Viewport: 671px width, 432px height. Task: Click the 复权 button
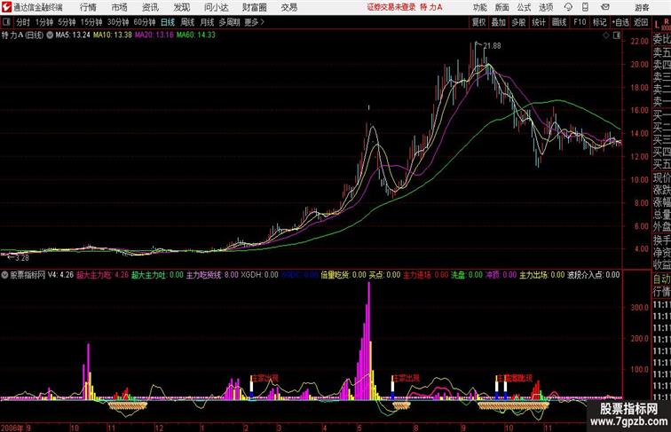pos(478,22)
